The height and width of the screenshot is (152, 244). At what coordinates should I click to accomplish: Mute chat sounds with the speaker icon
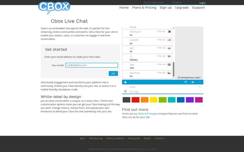(x=192, y=82)
